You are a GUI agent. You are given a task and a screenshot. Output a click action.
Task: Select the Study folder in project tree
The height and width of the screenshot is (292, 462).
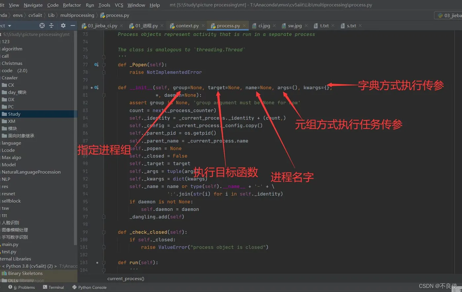(38, 114)
